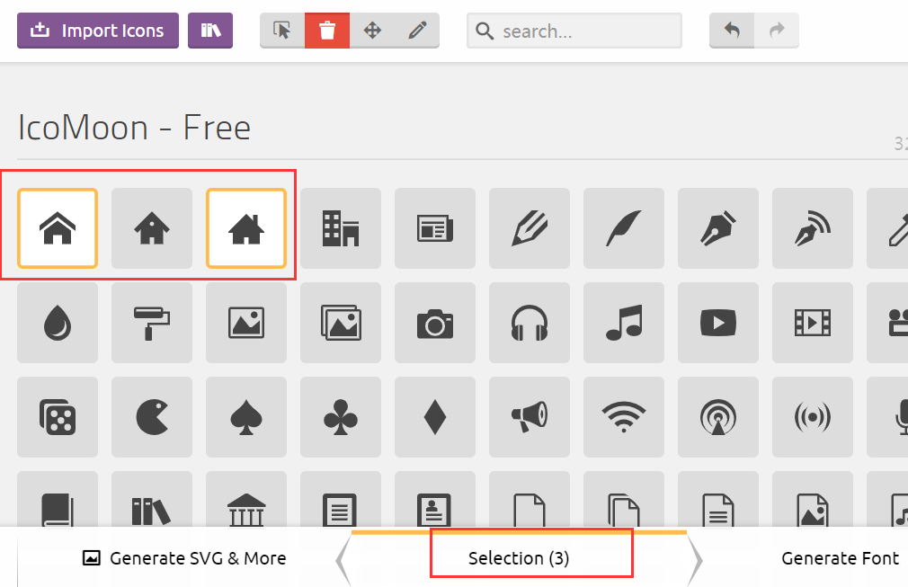Select the spades suit icon
908x587 pixels.
tap(246, 417)
